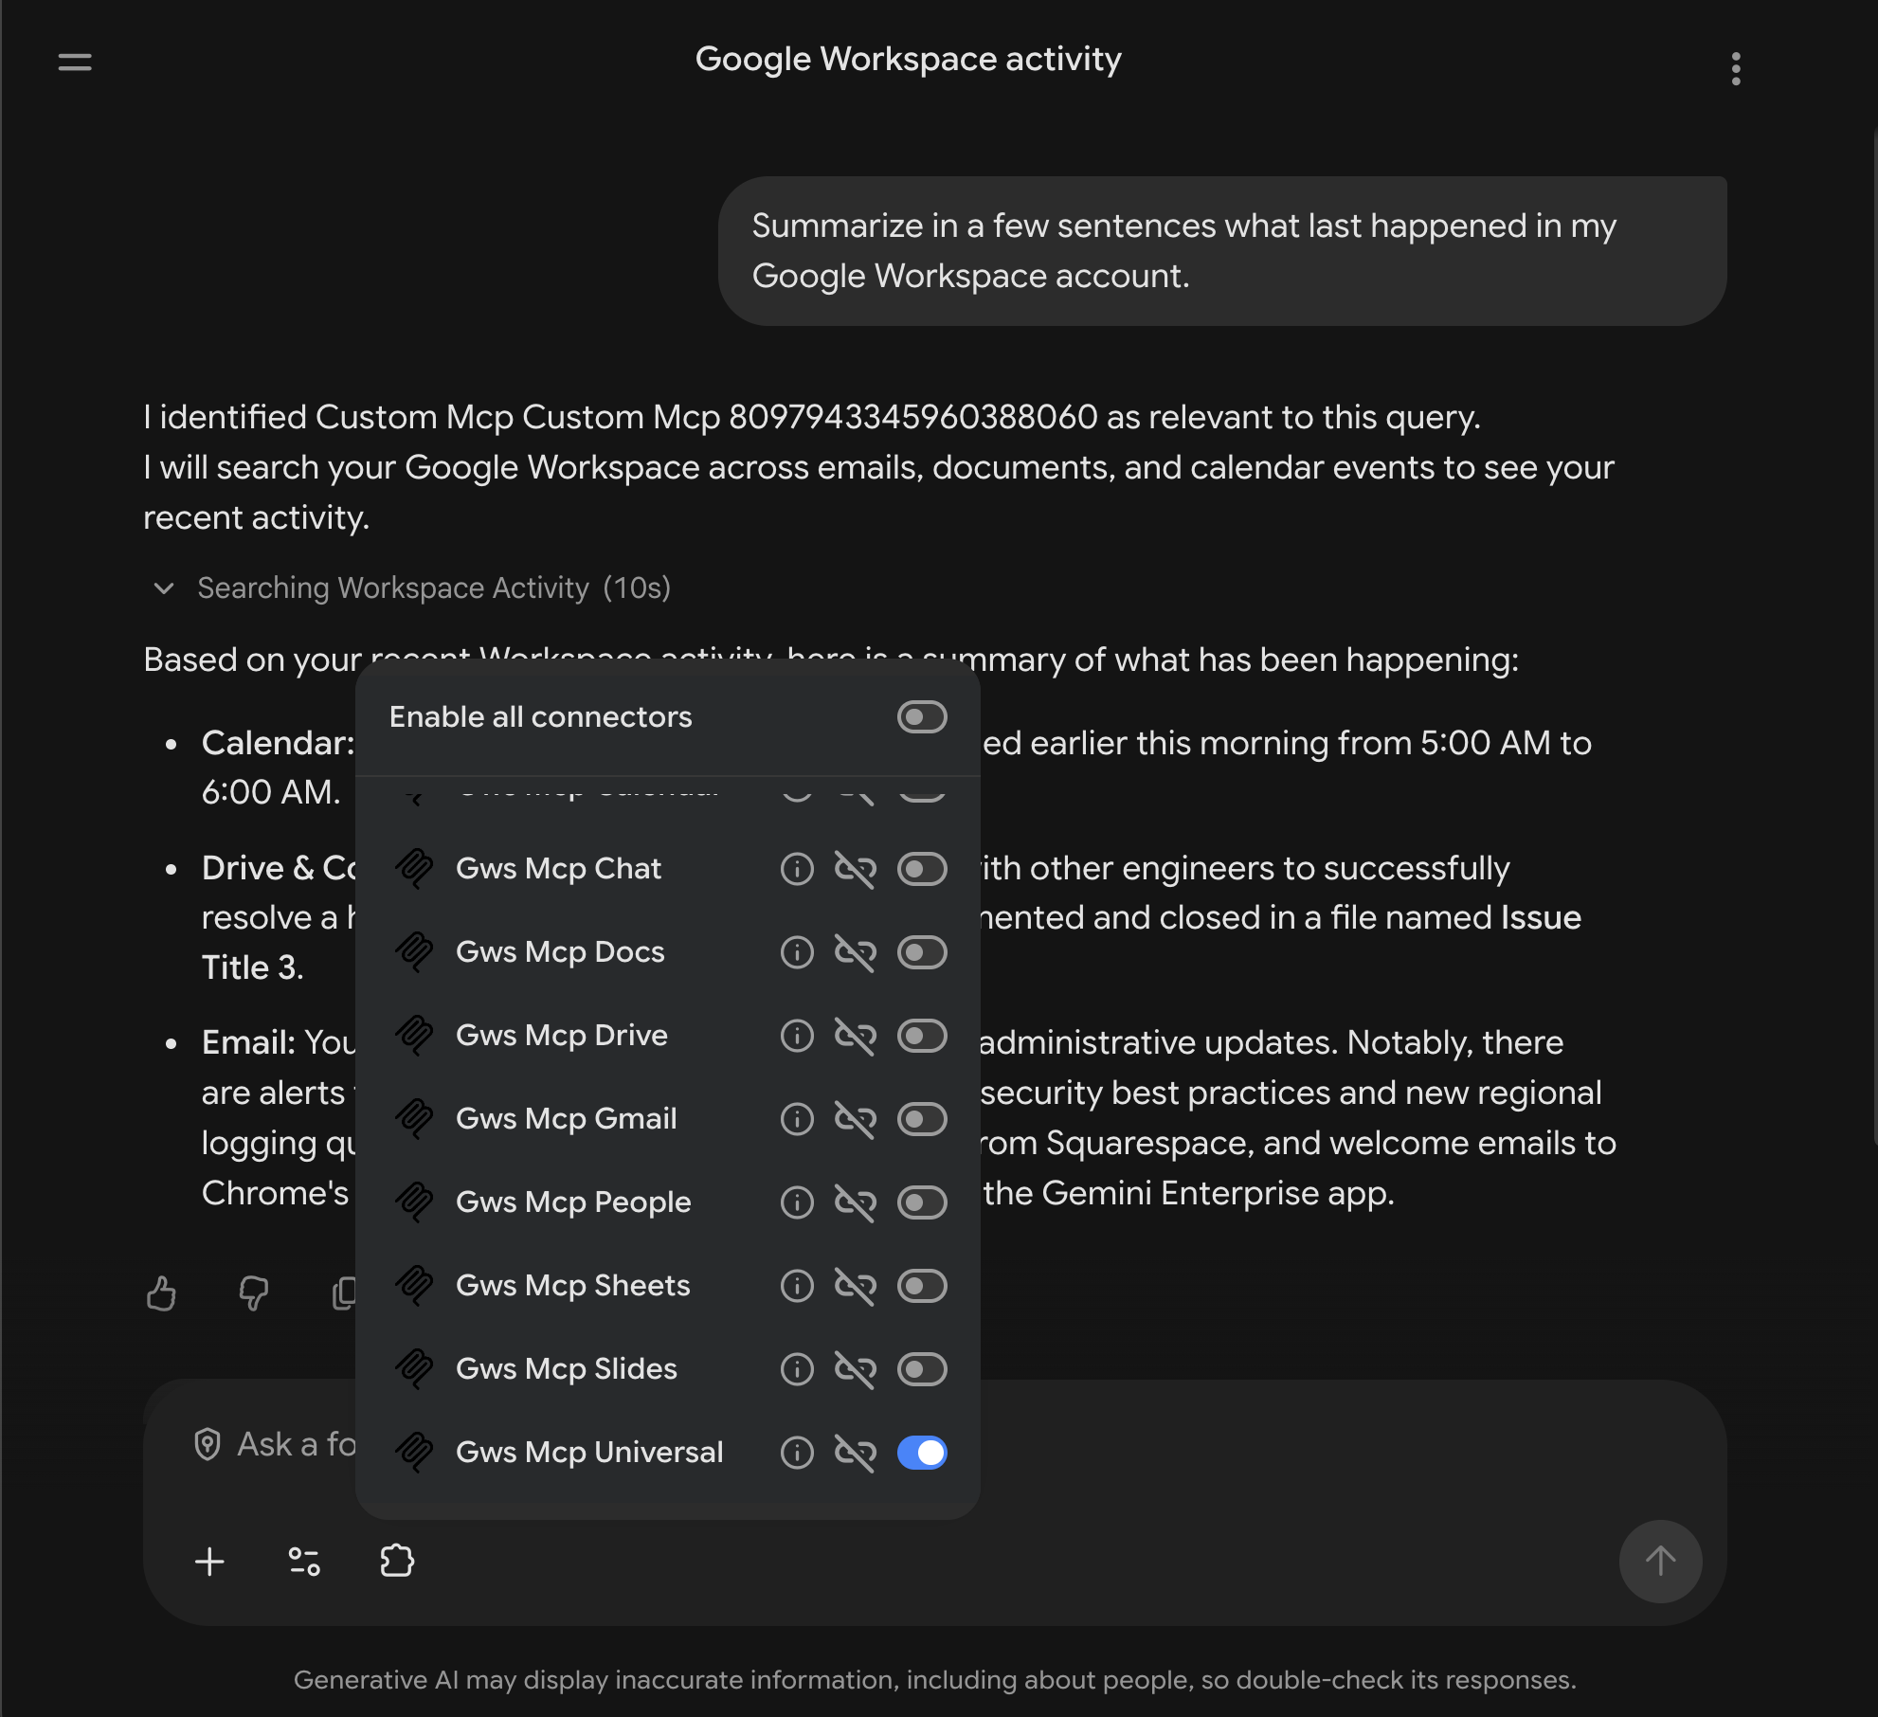Click the Gws Mcp Chat connector logo

coord(414,869)
